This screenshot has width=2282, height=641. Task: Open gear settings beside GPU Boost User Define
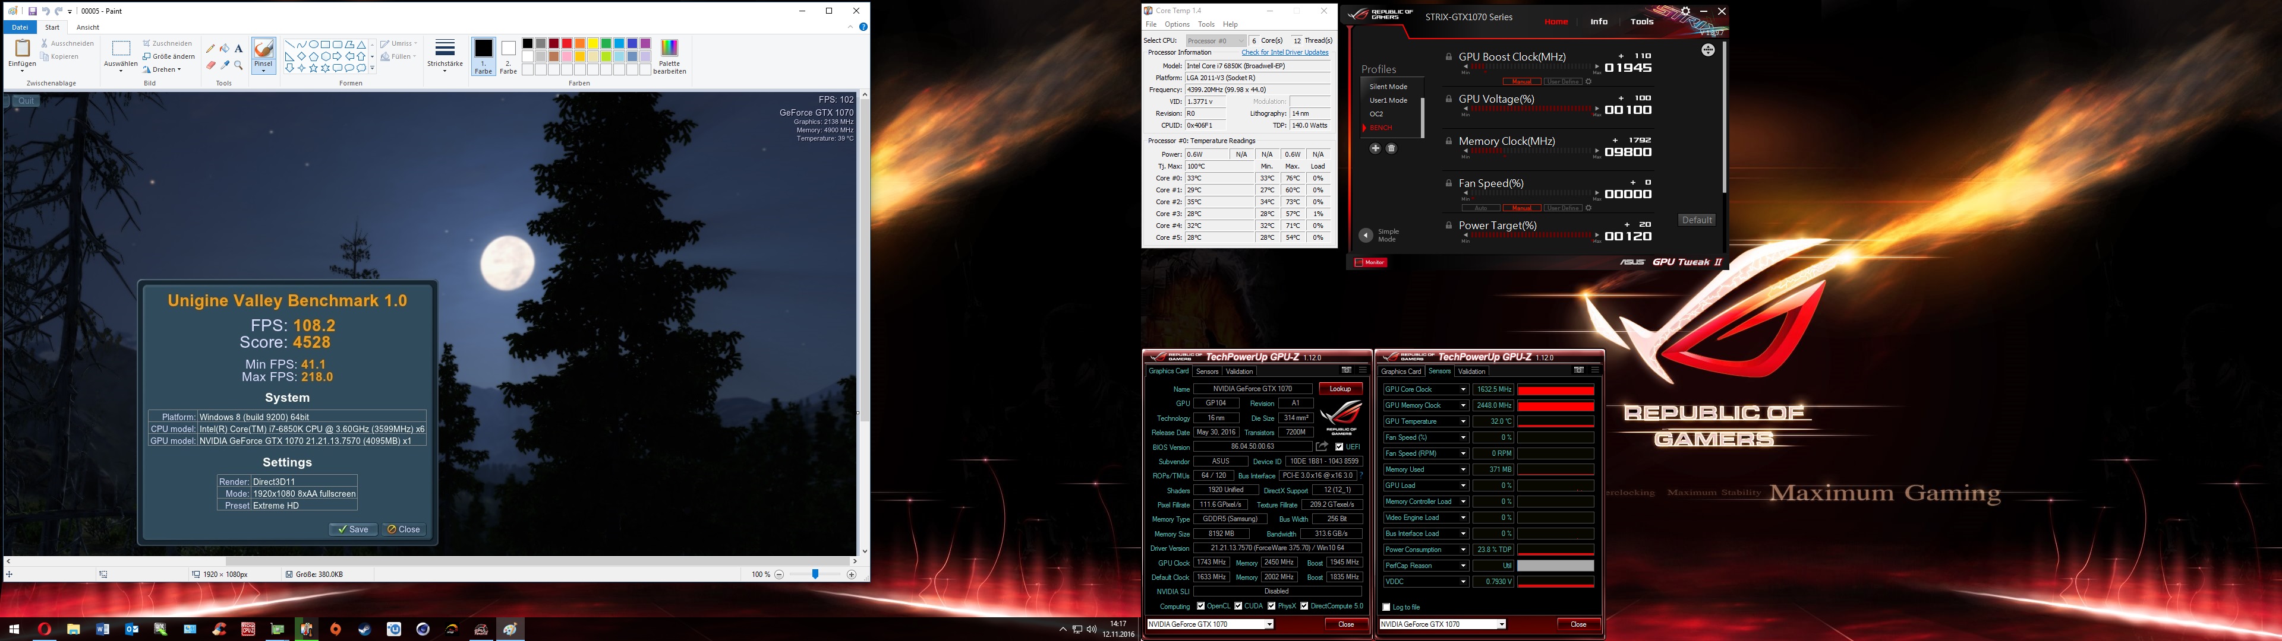click(x=1588, y=81)
